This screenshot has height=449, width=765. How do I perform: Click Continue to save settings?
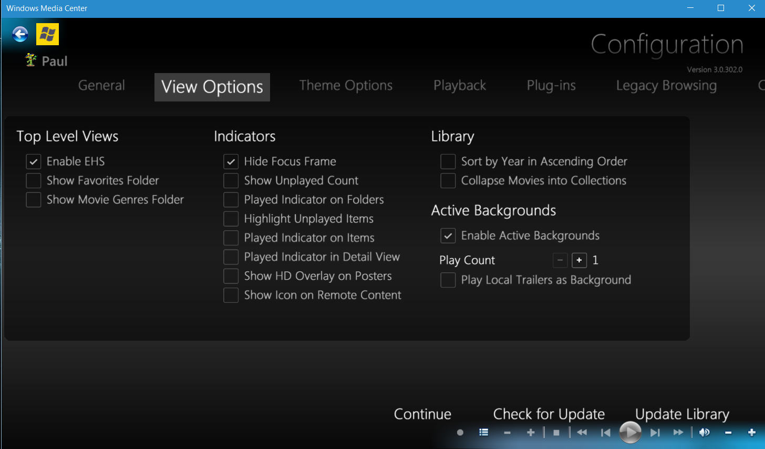[x=422, y=414]
